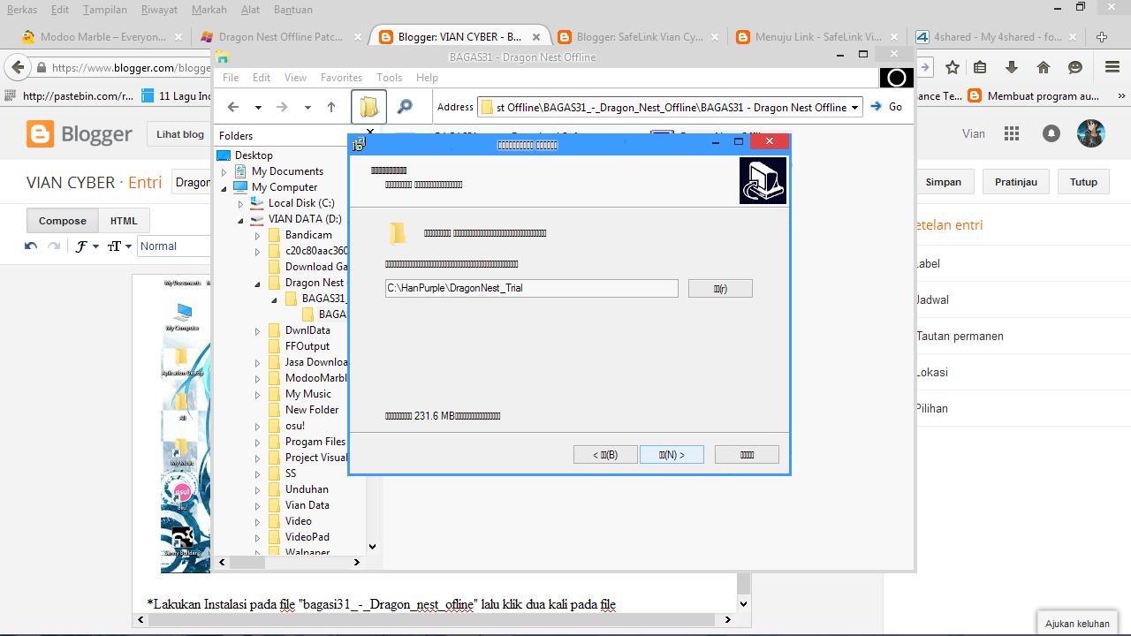The image size is (1131, 636).
Task: Undo edit in Blogger editor toolbar
Action: [31, 246]
